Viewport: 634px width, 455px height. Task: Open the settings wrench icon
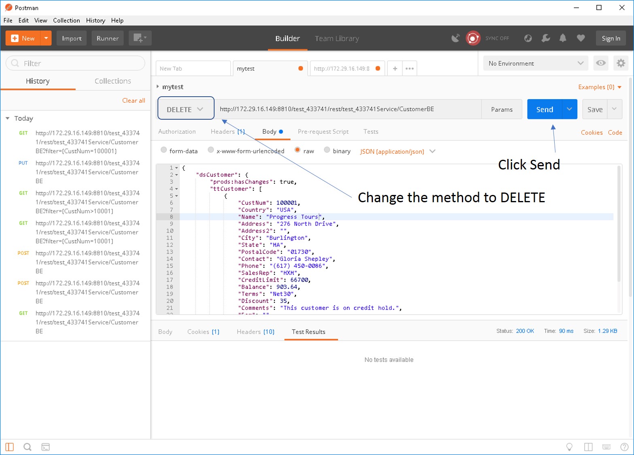pos(546,38)
